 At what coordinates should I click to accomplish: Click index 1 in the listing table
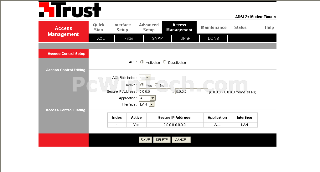point(117,125)
